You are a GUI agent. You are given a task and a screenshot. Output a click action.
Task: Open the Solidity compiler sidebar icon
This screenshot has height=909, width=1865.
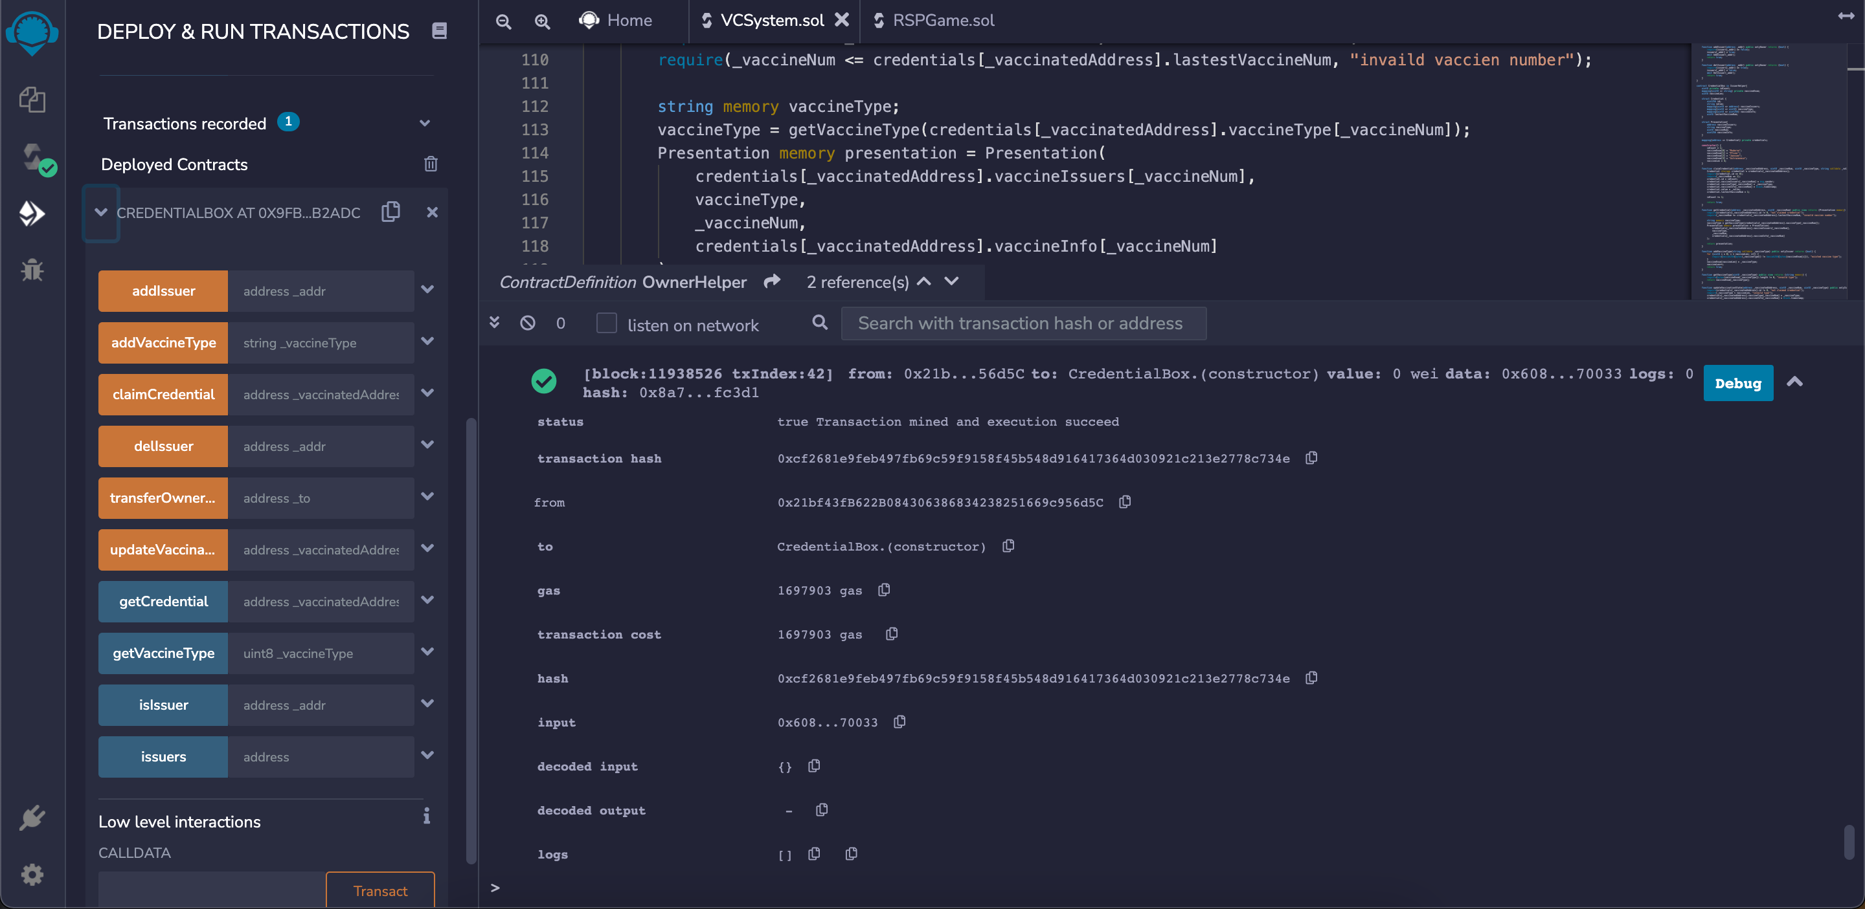pos(33,157)
